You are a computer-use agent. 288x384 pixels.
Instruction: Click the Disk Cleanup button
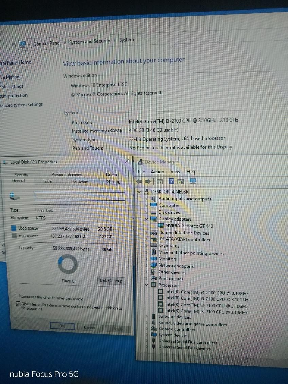coord(111,281)
